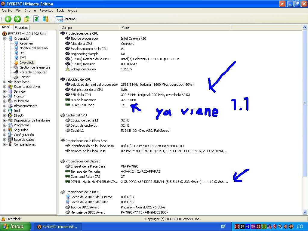The height and width of the screenshot is (231, 308).
Task: Open the Ayuda menu
Action: [x=72, y=11]
